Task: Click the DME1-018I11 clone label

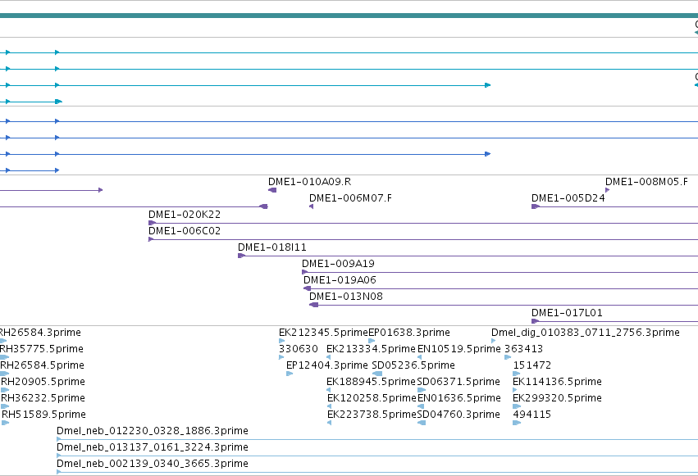Action: [x=272, y=247]
